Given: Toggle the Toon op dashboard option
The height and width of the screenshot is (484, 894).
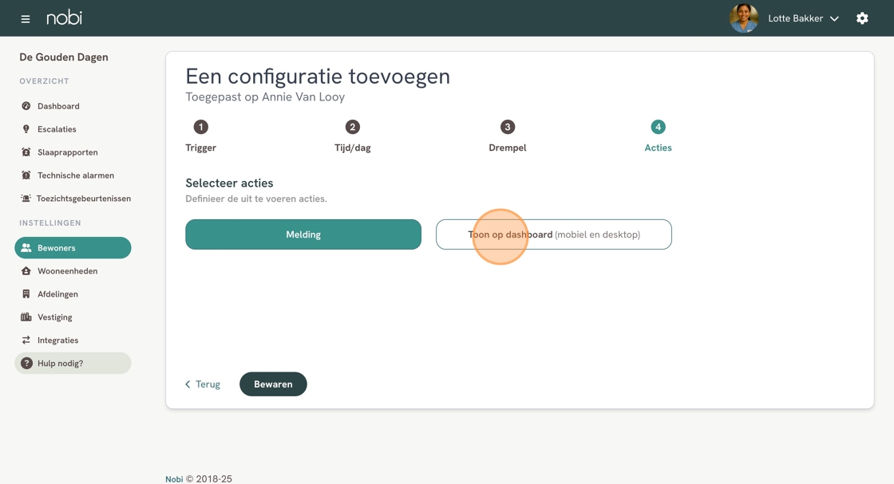Looking at the screenshot, I should point(554,234).
